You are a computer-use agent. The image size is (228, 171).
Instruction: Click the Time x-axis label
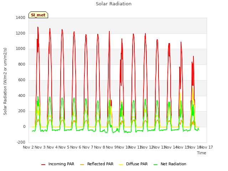click(x=202, y=153)
